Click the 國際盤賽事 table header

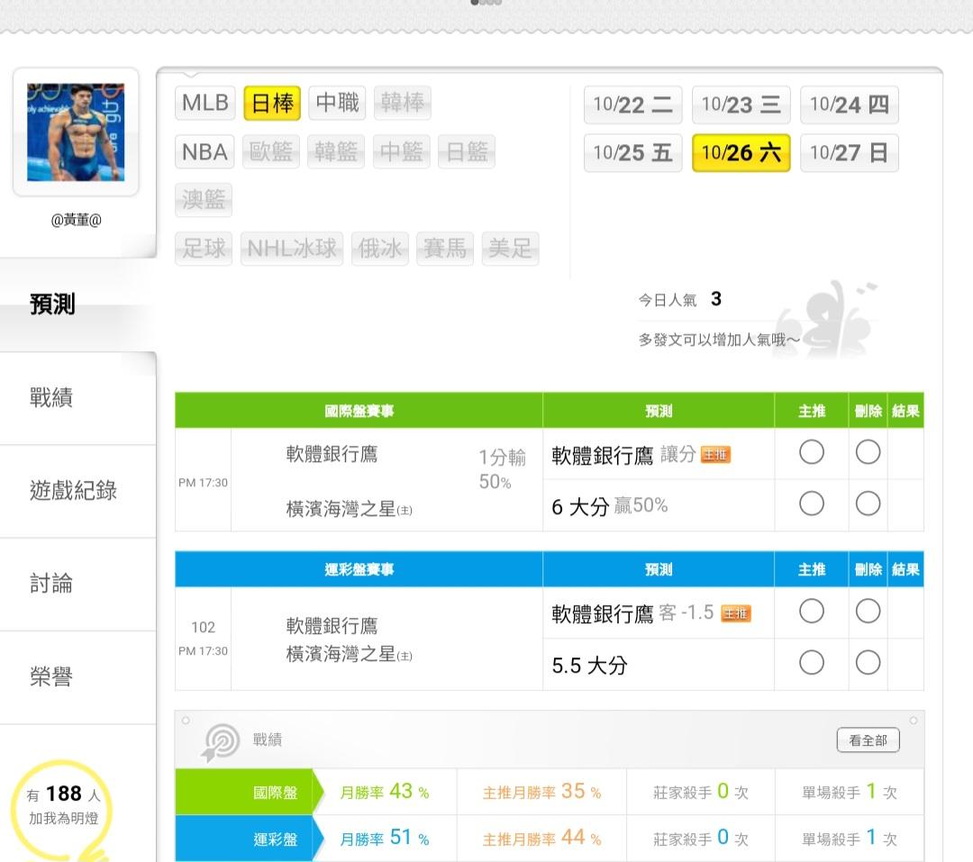click(x=359, y=411)
